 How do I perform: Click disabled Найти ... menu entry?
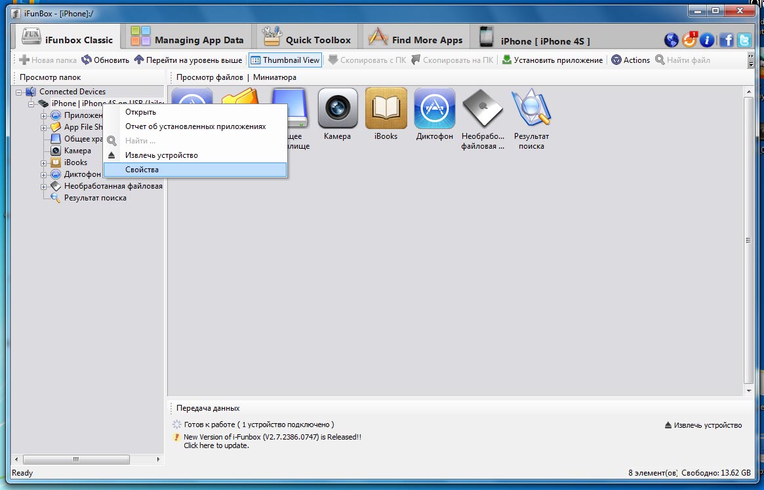(x=195, y=141)
